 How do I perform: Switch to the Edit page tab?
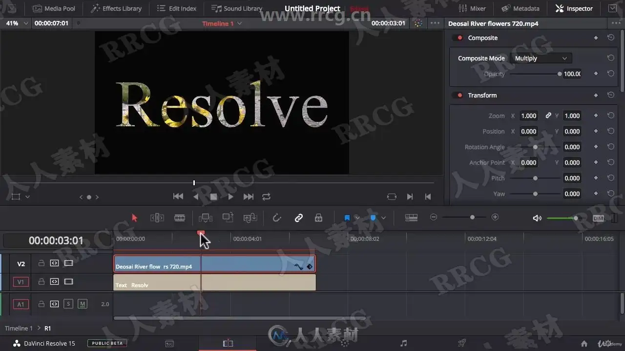(x=228, y=343)
